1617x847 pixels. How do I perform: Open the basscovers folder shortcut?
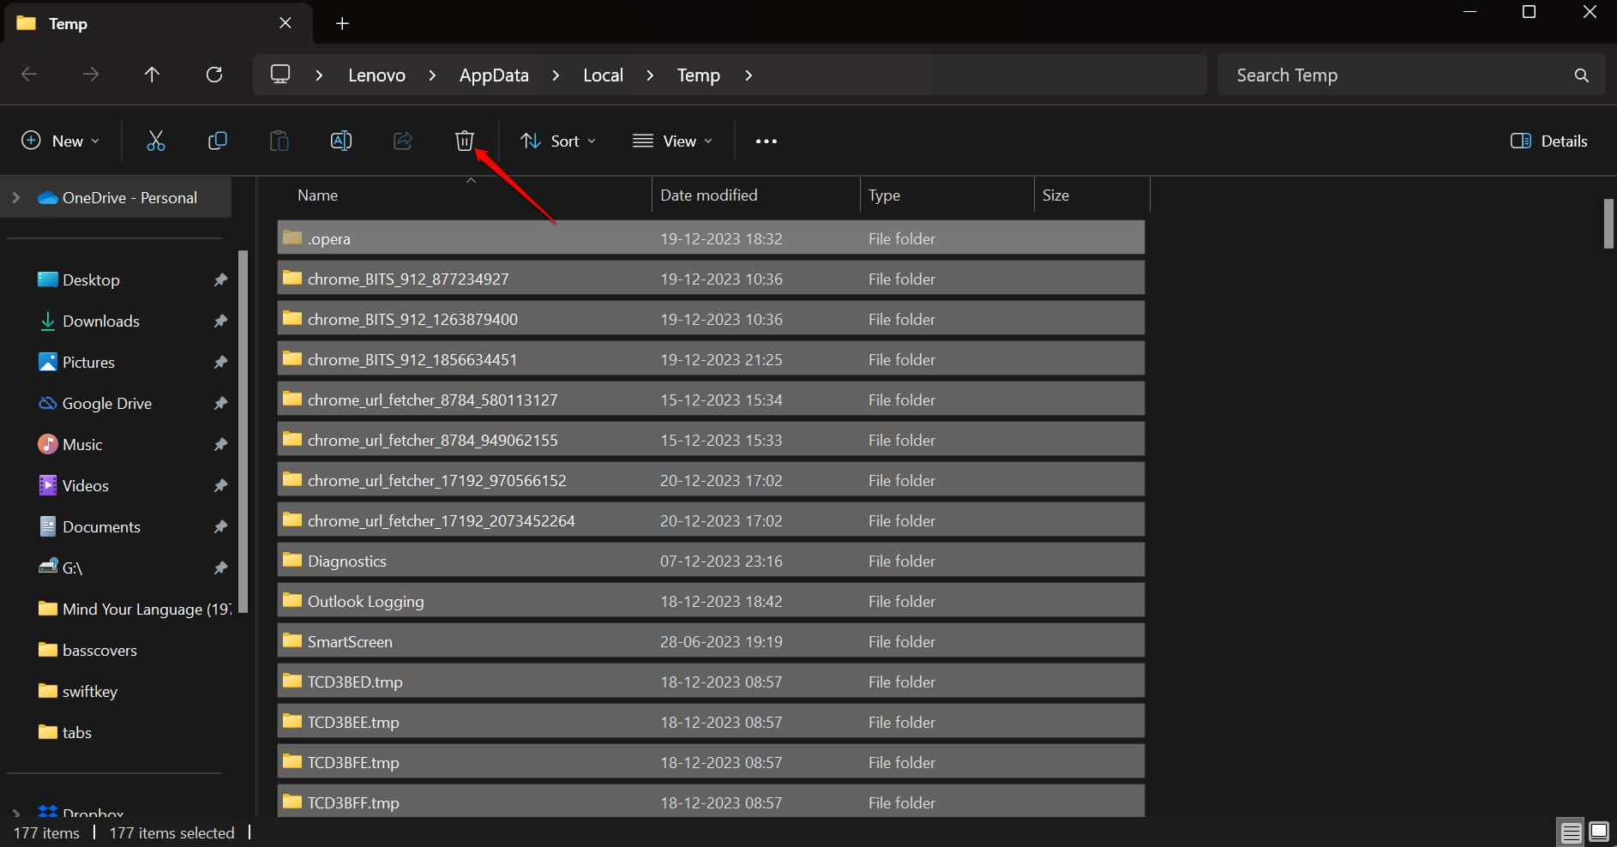click(87, 650)
